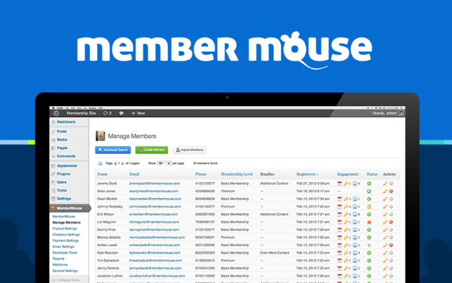Open Settings in the sidebar
The image size is (452, 283).
64,199
